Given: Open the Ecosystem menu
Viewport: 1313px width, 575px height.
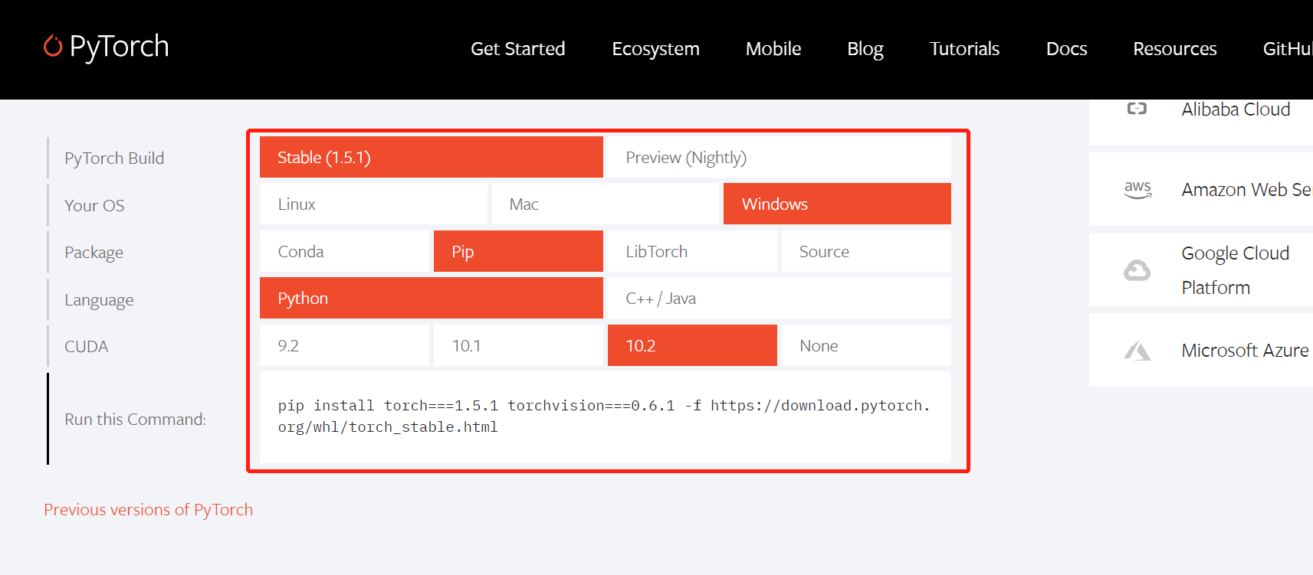Looking at the screenshot, I should coord(655,49).
